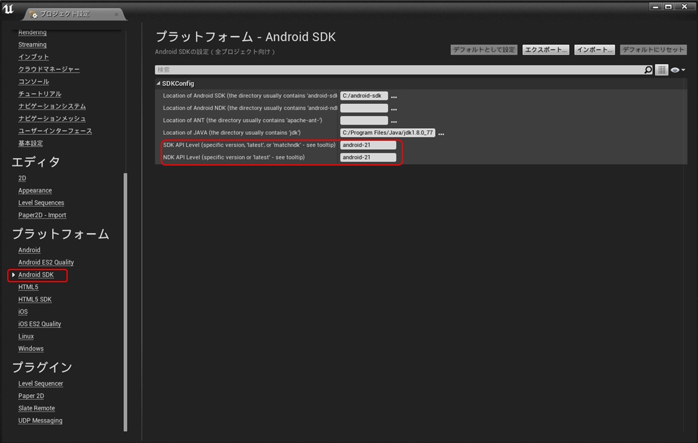Click the search magnifier icon
This screenshot has height=443, width=698.
[648, 70]
